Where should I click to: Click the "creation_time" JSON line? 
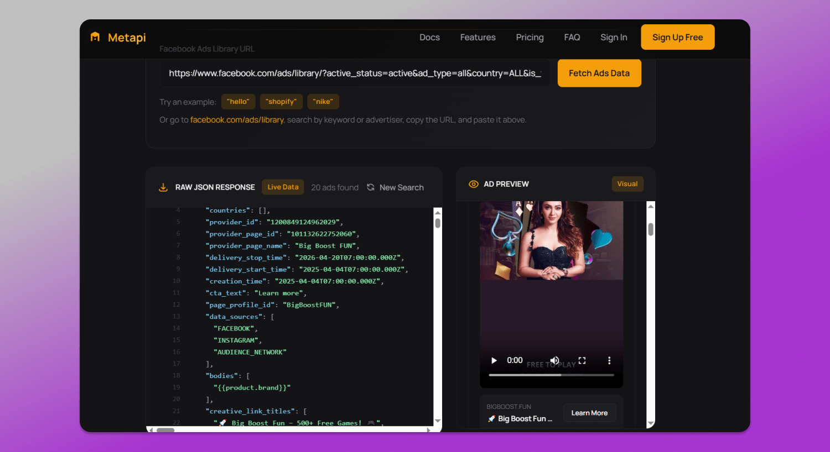click(295, 281)
